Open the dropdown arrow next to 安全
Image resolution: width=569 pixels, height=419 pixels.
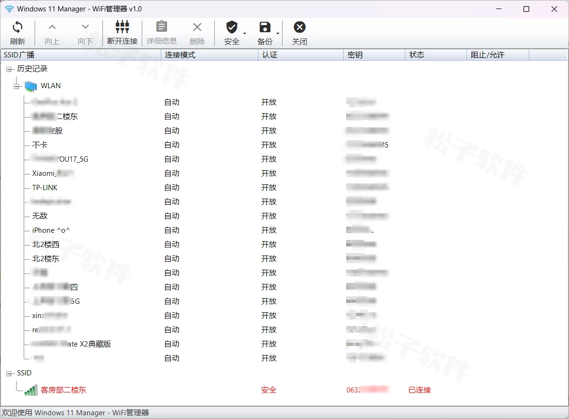point(245,33)
